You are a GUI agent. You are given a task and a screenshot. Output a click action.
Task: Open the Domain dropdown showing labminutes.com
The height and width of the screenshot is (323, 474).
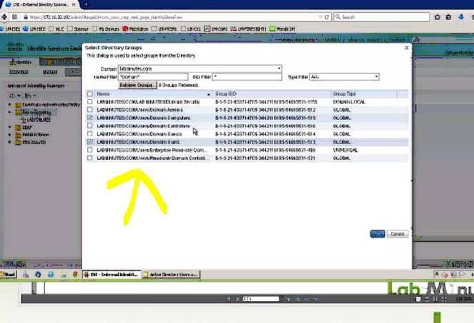click(x=199, y=68)
